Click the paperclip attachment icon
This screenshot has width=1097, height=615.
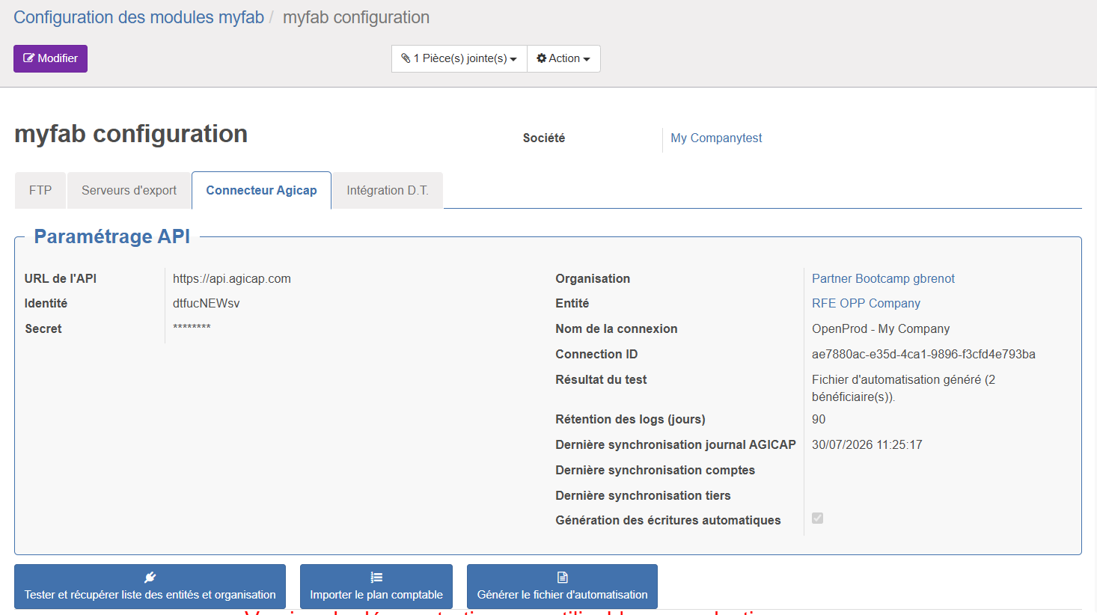(x=406, y=58)
